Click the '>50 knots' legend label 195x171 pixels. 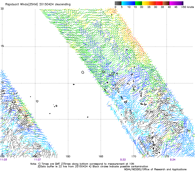coord(187,7)
